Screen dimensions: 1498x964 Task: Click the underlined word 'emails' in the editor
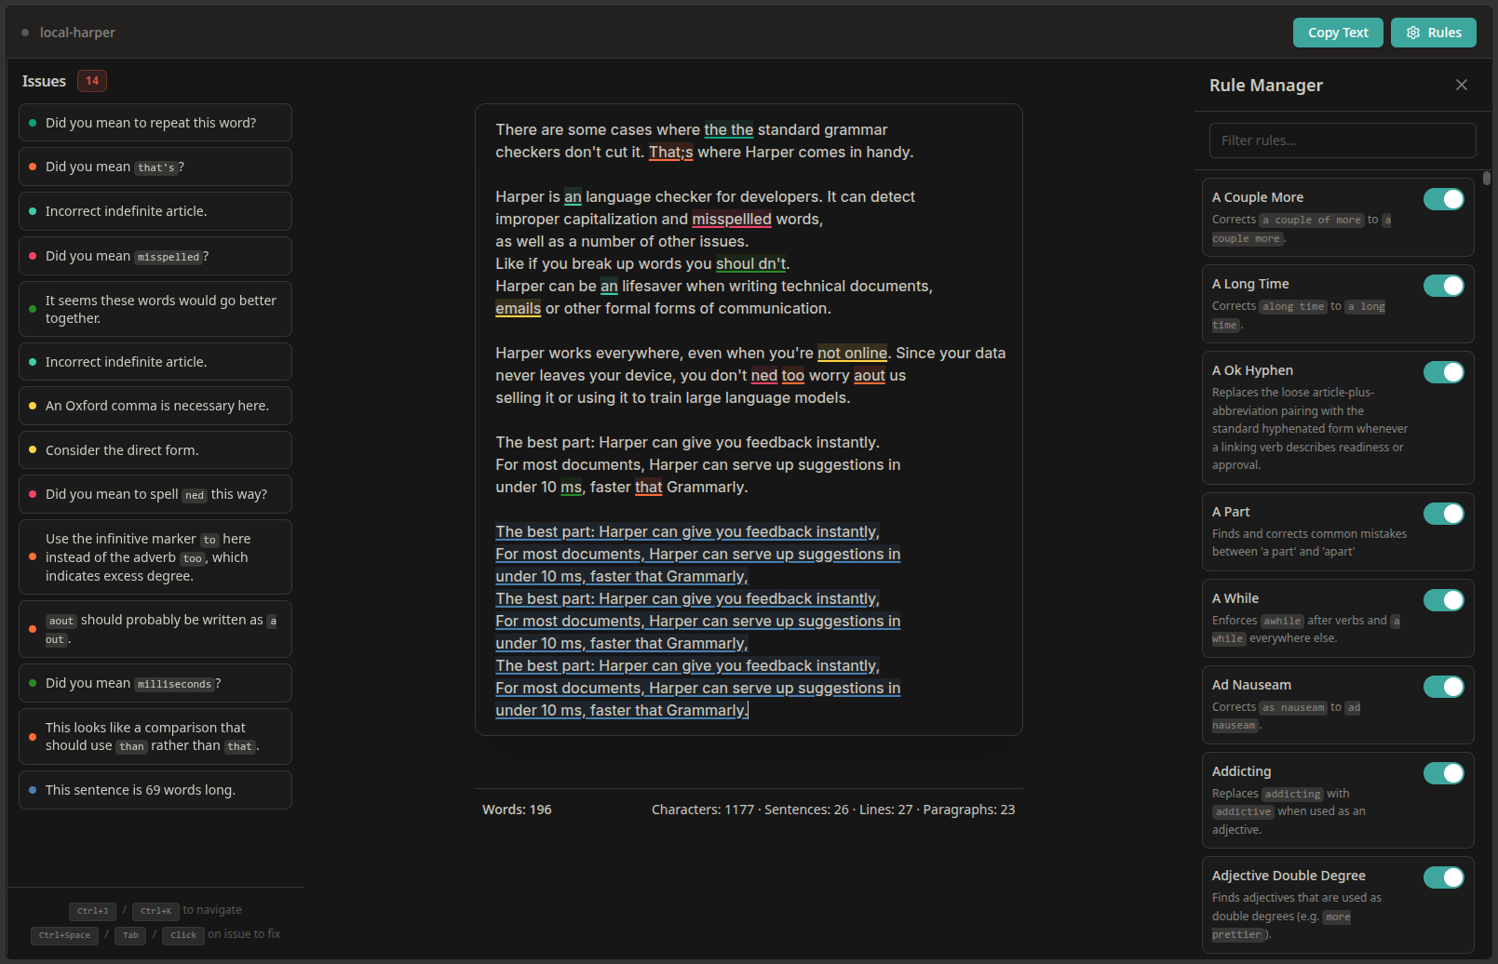(518, 309)
